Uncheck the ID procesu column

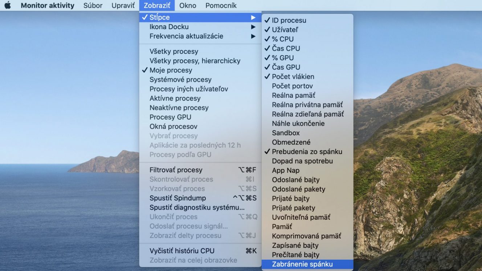(x=307, y=20)
